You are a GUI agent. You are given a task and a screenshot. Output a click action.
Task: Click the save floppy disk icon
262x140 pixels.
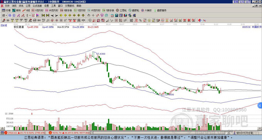[x=125, y=16]
